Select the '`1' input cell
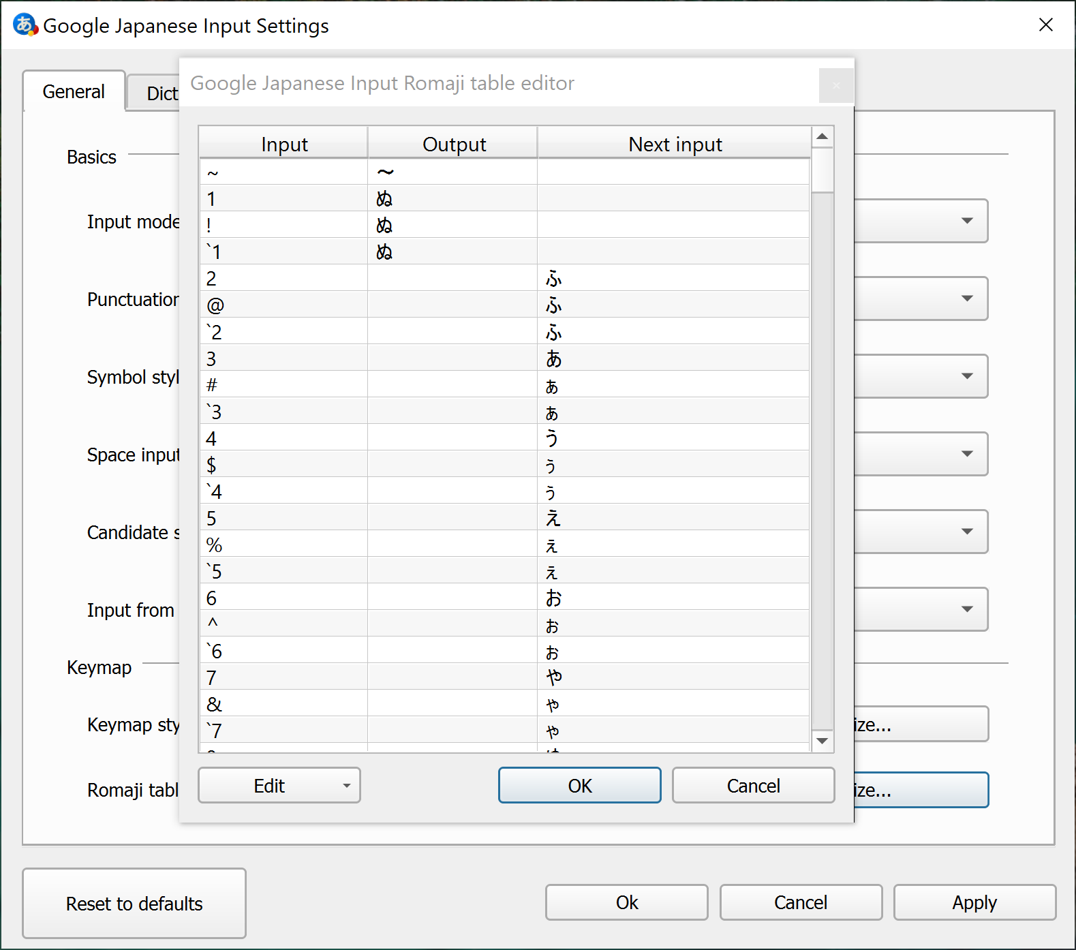The image size is (1076, 950). 284,252
